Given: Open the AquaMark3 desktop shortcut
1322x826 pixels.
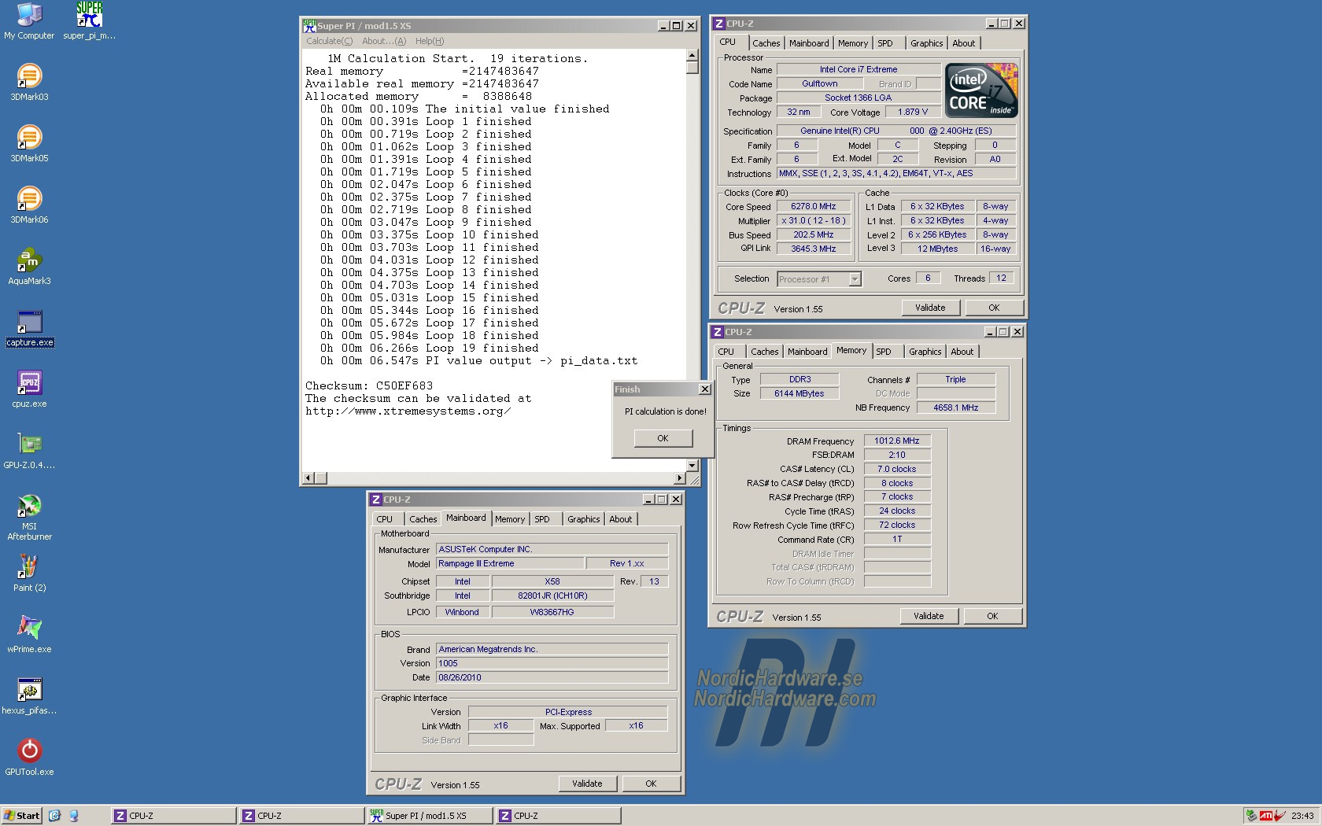Looking at the screenshot, I should point(29,261).
